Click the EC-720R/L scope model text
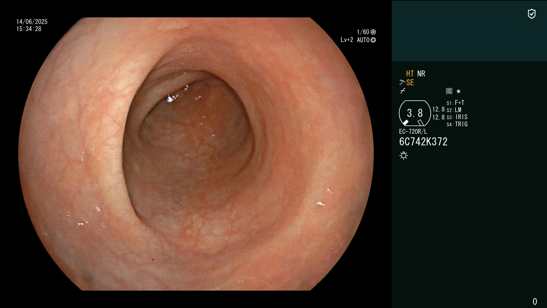The width and height of the screenshot is (547, 308). (413, 131)
